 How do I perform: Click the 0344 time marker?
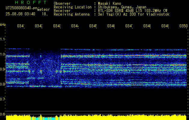(75, 26)
